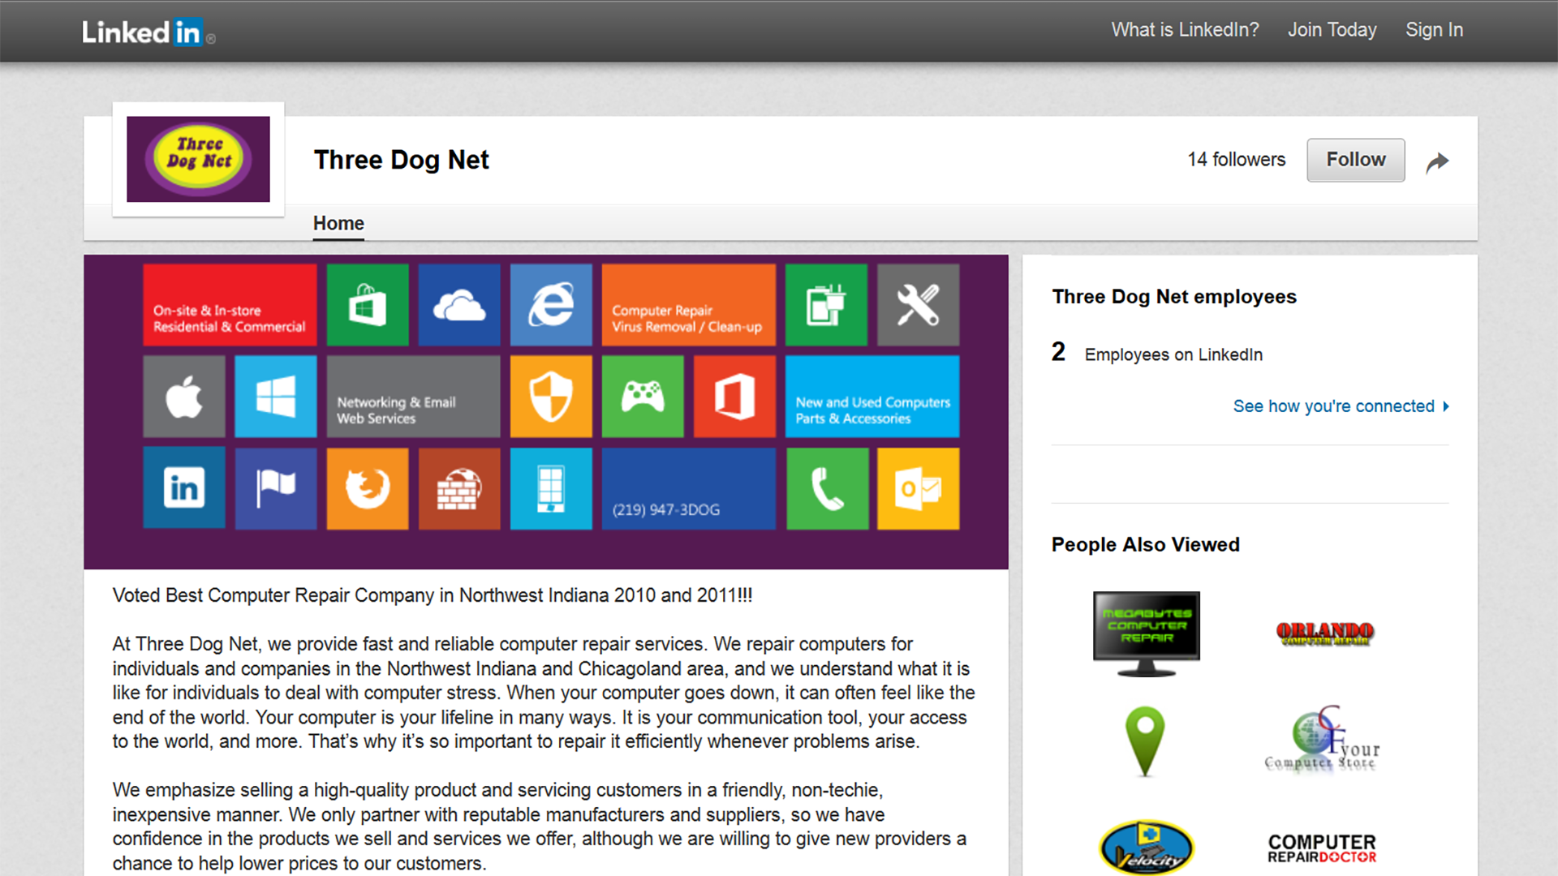Screen dimensions: 1558x876
Task: Click the LinkedIn logo in the header
Action: coord(148,32)
